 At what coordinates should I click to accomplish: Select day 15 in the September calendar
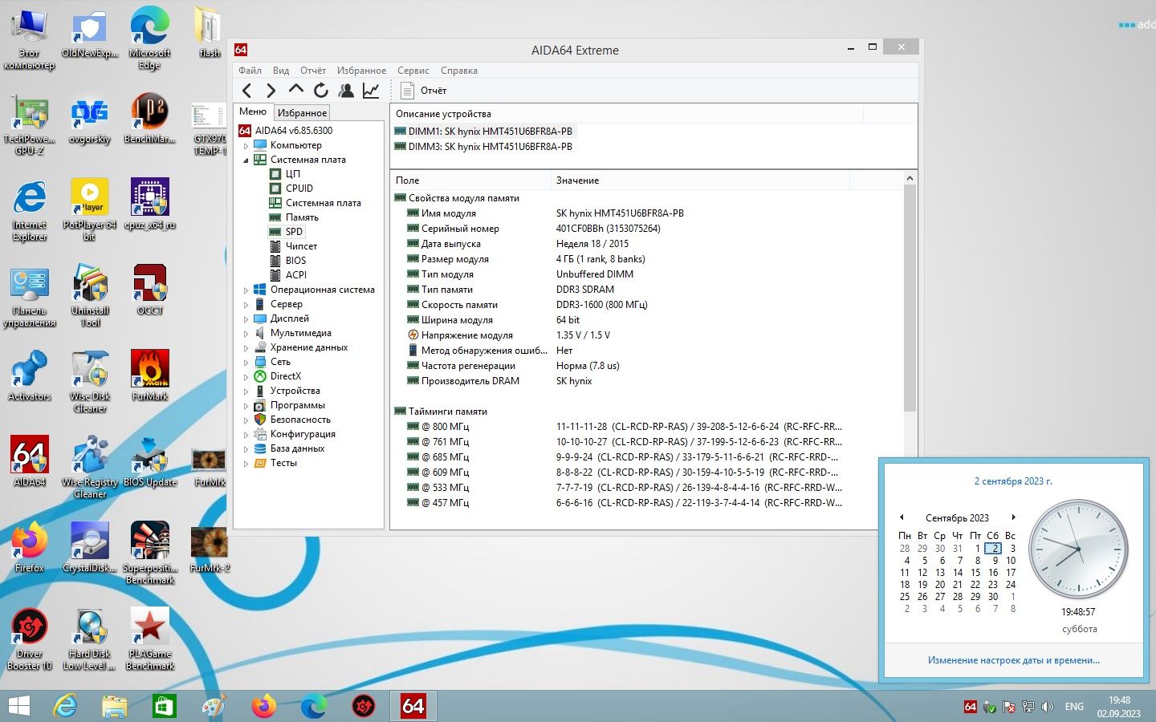click(x=975, y=573)
